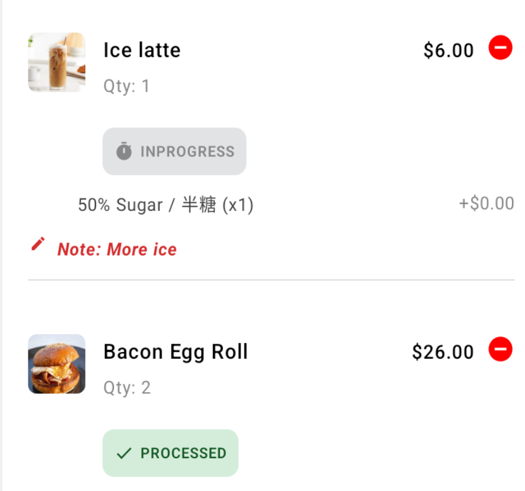The width and height of the screenshot is (525, 491).
Task: Open the Bacon Egg Roll product thumbnail
Action: [x=56, y=364]
